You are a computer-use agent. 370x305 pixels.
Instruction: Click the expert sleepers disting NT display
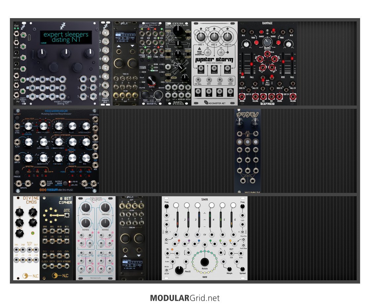pyautogui.click(x=66, y=37)
